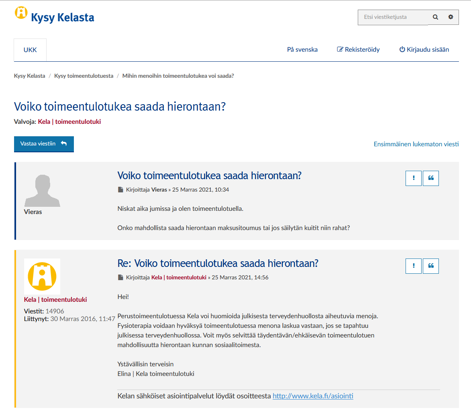Click the 'Vieras' name under the avatar

pyautogui.click(x=33, y=212)
